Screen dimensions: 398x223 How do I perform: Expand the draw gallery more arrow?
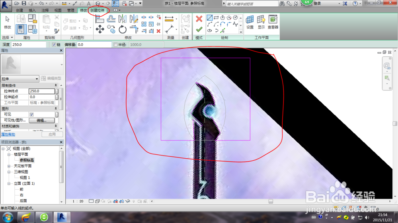(241, 32)
